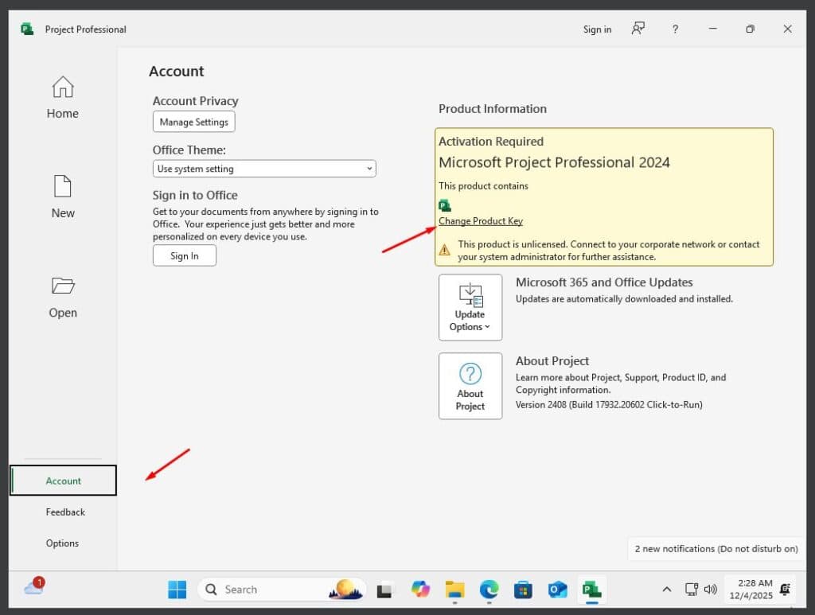Open the Options menu item

point(62,543)
